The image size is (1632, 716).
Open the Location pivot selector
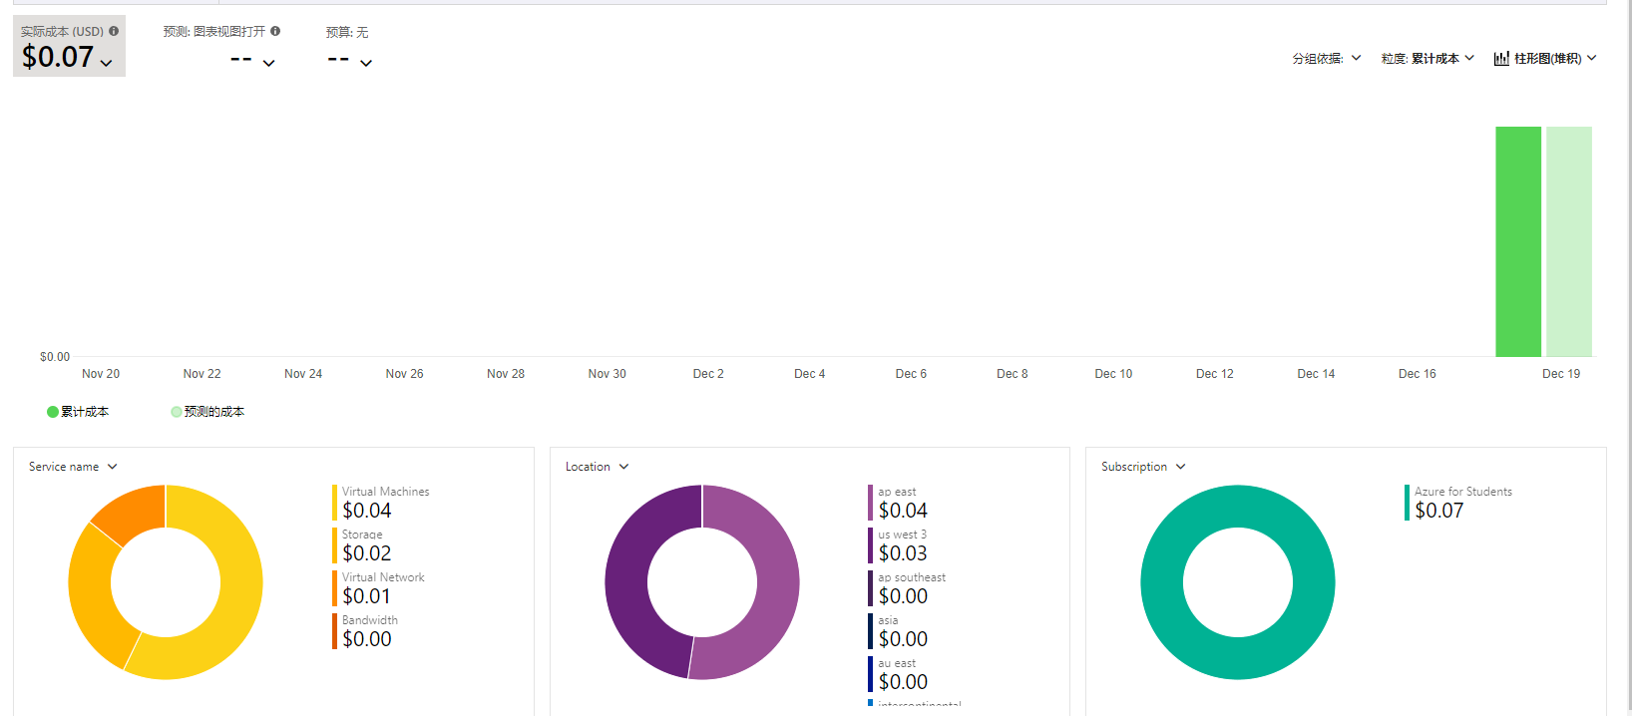(597, 467)
